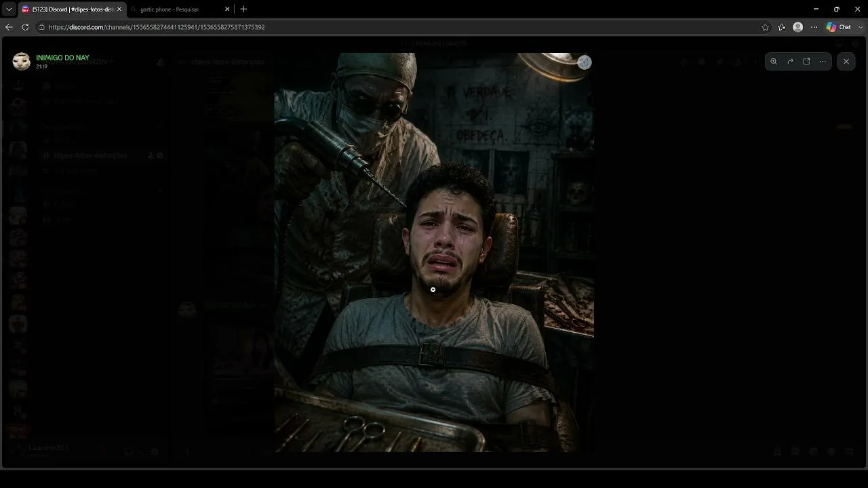Click the 21:19 message timestamp

point(42,67)
